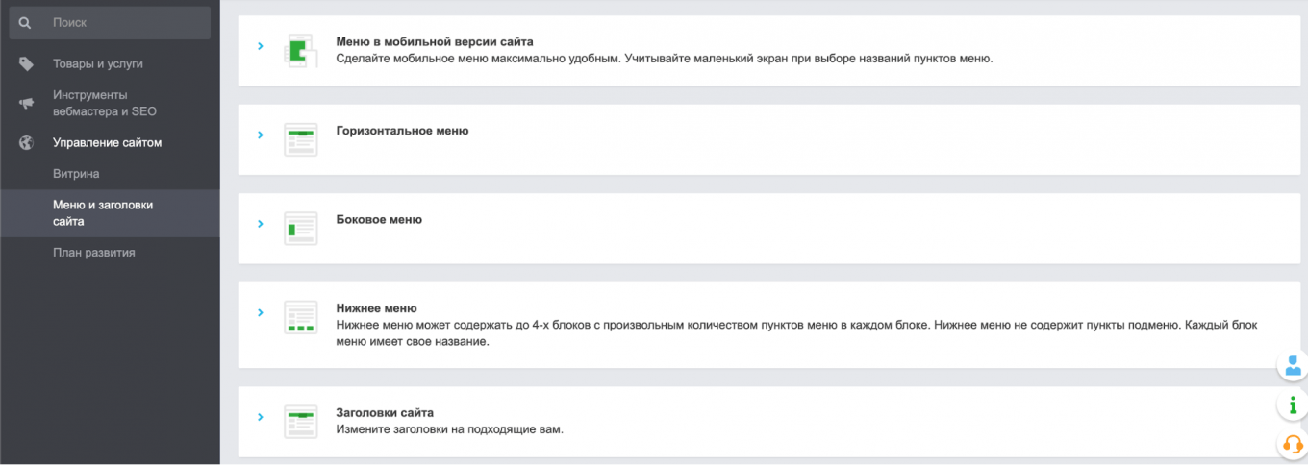Click the Горизонтальное меню layout icon

(x=300, y=139)
